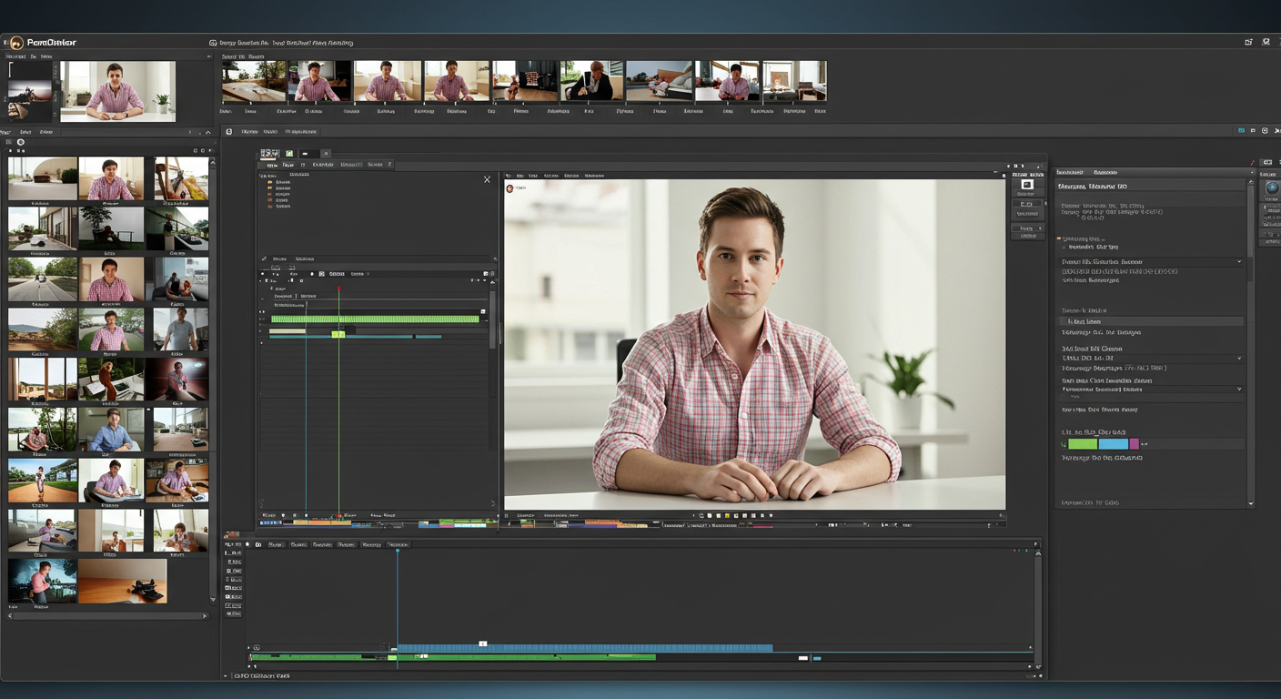Select the filmstrip thumbnail showing a sofa
This screenshot has height=699, width=1281.
pos(659,81)
